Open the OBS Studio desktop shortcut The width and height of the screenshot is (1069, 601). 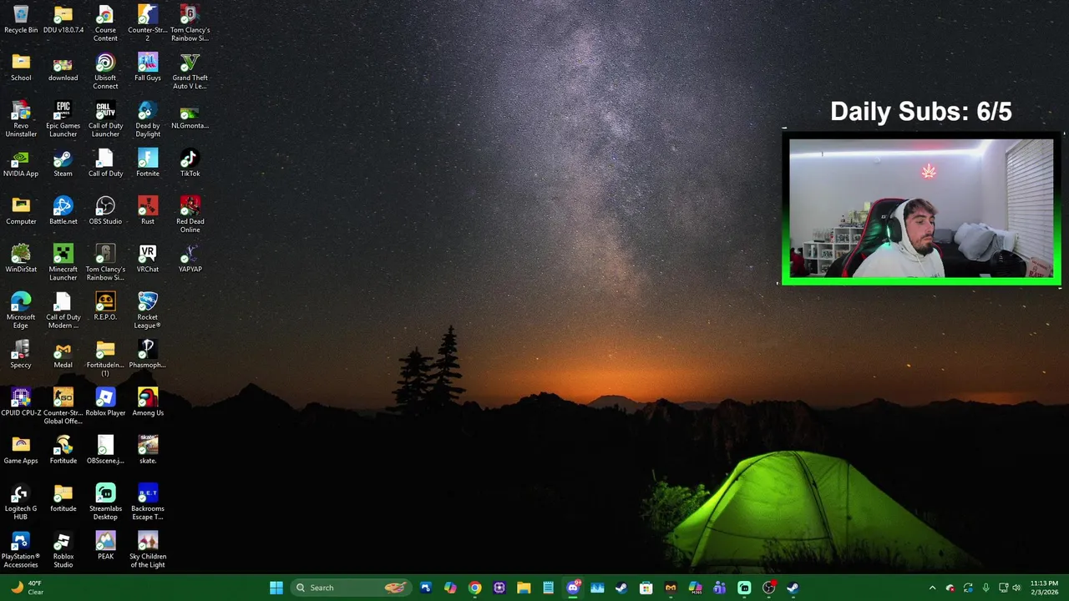point(105,211)
